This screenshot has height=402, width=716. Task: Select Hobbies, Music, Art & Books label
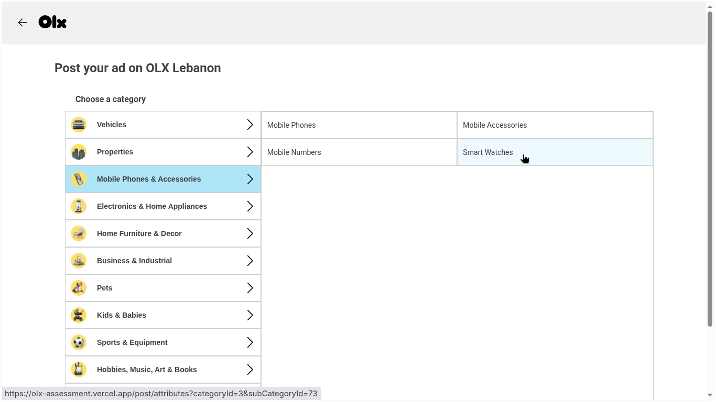coord(147,370)
